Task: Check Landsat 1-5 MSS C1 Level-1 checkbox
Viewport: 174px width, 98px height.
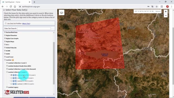Action: pyautogui.click(x=11, y=84)
